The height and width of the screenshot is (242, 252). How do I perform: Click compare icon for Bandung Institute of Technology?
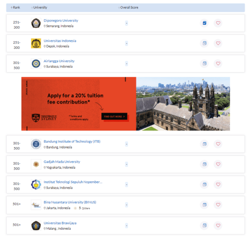click(204, 144)
